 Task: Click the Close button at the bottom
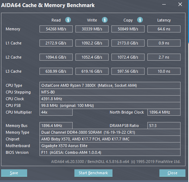pyautogui.click(x=172, y=173)
